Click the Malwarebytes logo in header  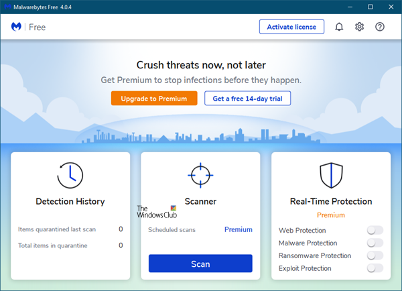pyautogui.click(x=17, y=27)
